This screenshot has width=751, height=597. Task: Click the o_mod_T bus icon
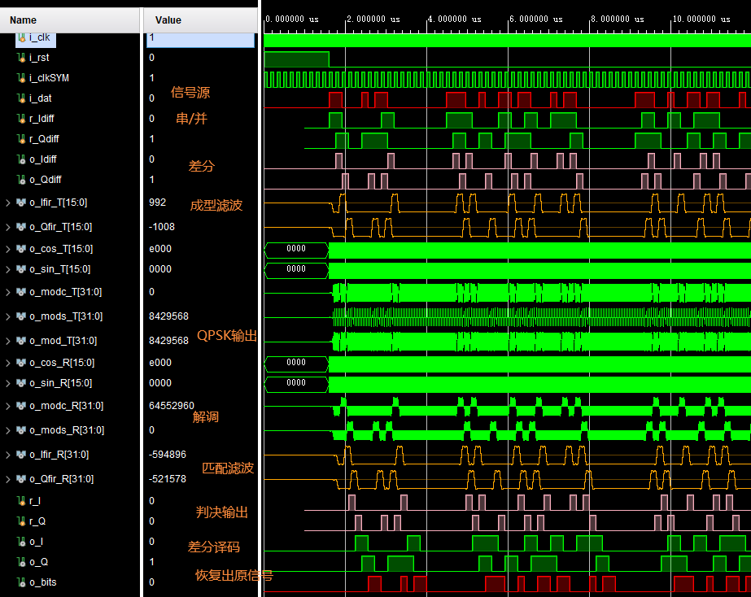tap(21, 341)
